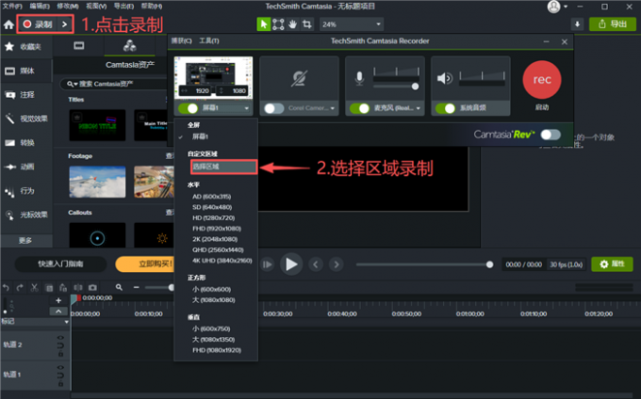Open the 导出(E) menu
This screenshot has height=399, width=641.
(123, 7)
